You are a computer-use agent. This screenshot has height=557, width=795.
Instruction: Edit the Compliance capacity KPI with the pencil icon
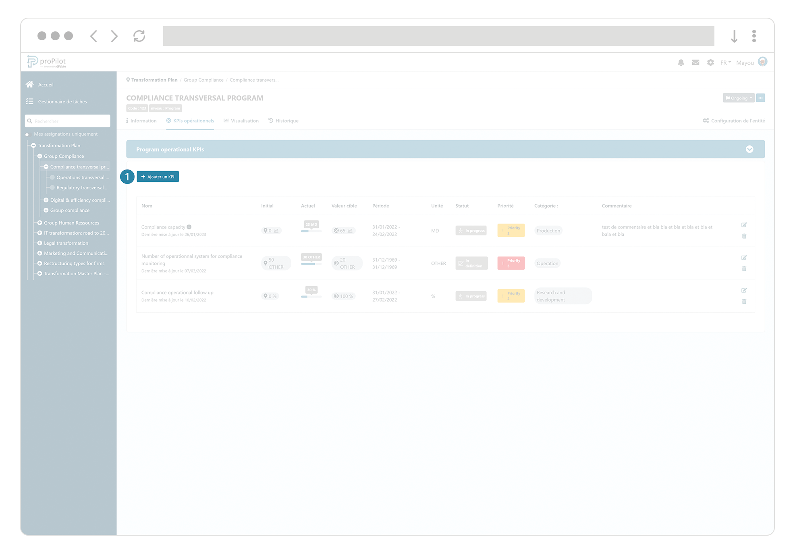tap(744, 225)
